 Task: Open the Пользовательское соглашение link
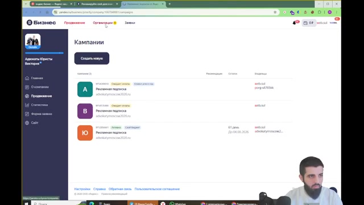(157, 189)
